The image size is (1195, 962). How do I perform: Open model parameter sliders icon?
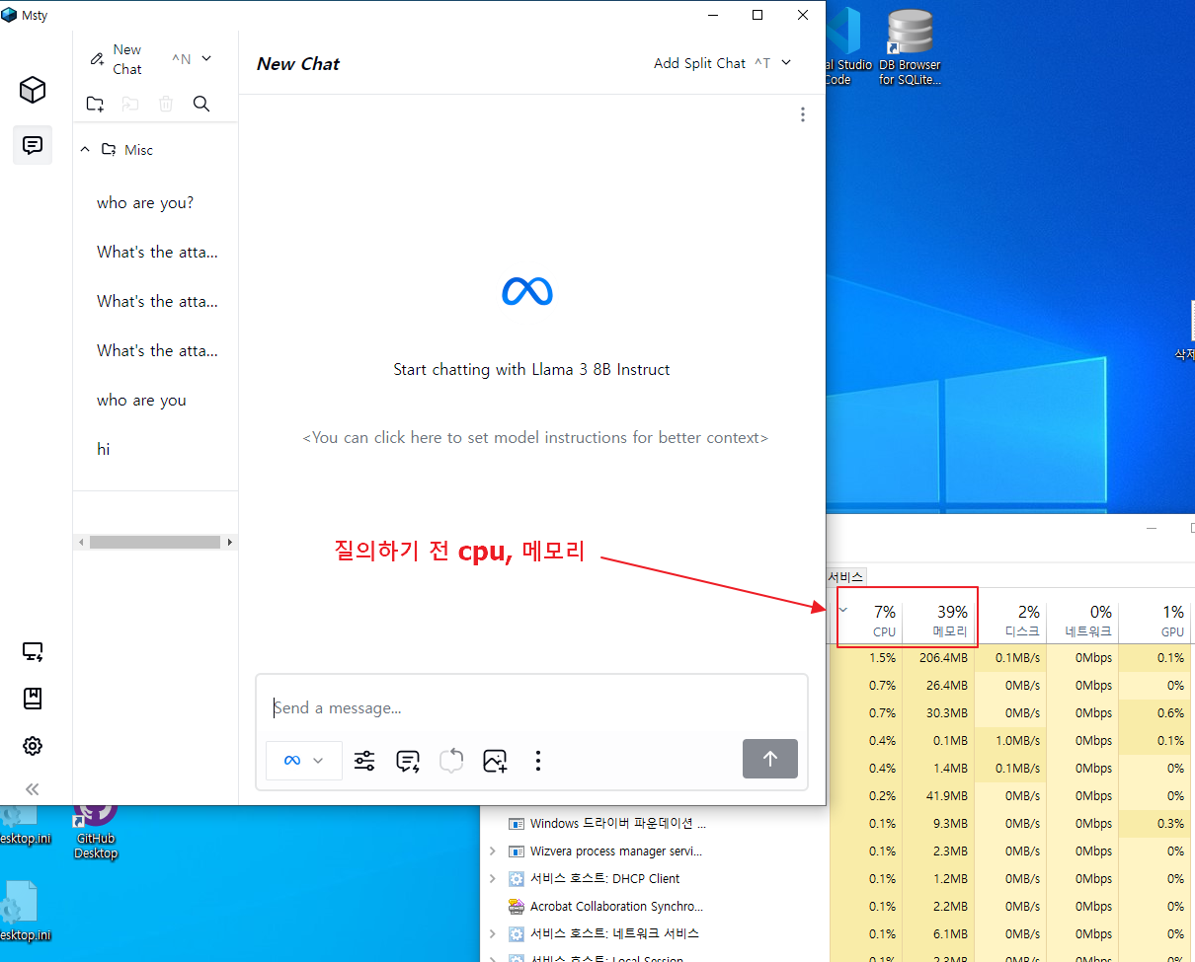tap(364, 761)
